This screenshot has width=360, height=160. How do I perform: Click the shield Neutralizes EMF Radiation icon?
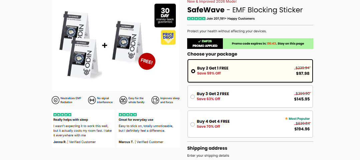tap(55, 100)
